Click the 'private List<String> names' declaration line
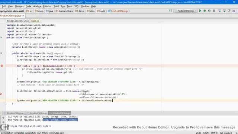Image resolution: width=238 pixels, height=134 pixels. (46, 47)
